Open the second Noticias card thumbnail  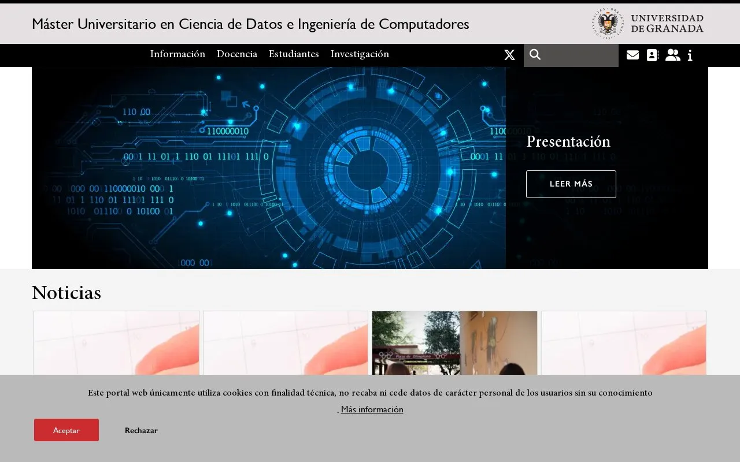pyautogui.click(x=286, y=343)
